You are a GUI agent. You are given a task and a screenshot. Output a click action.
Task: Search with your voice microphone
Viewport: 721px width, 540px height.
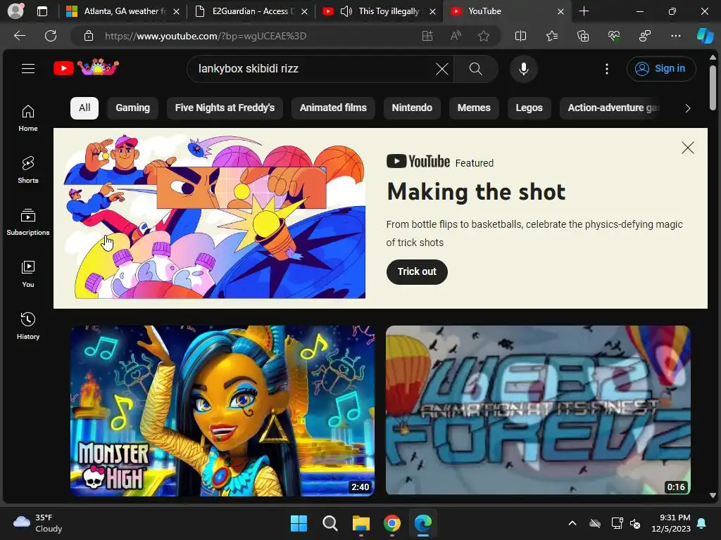point(523,69)
